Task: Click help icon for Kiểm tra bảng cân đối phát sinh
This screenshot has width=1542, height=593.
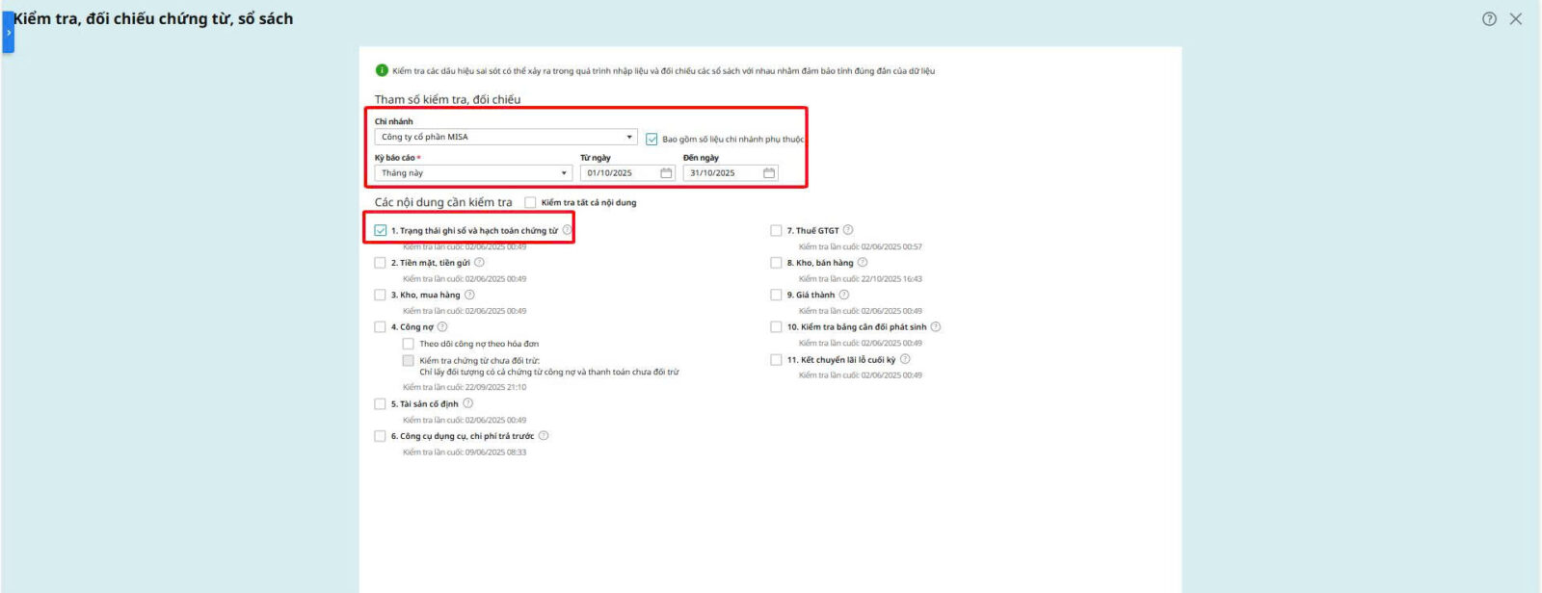Action: pyautogui.click(x=936, y=326)
